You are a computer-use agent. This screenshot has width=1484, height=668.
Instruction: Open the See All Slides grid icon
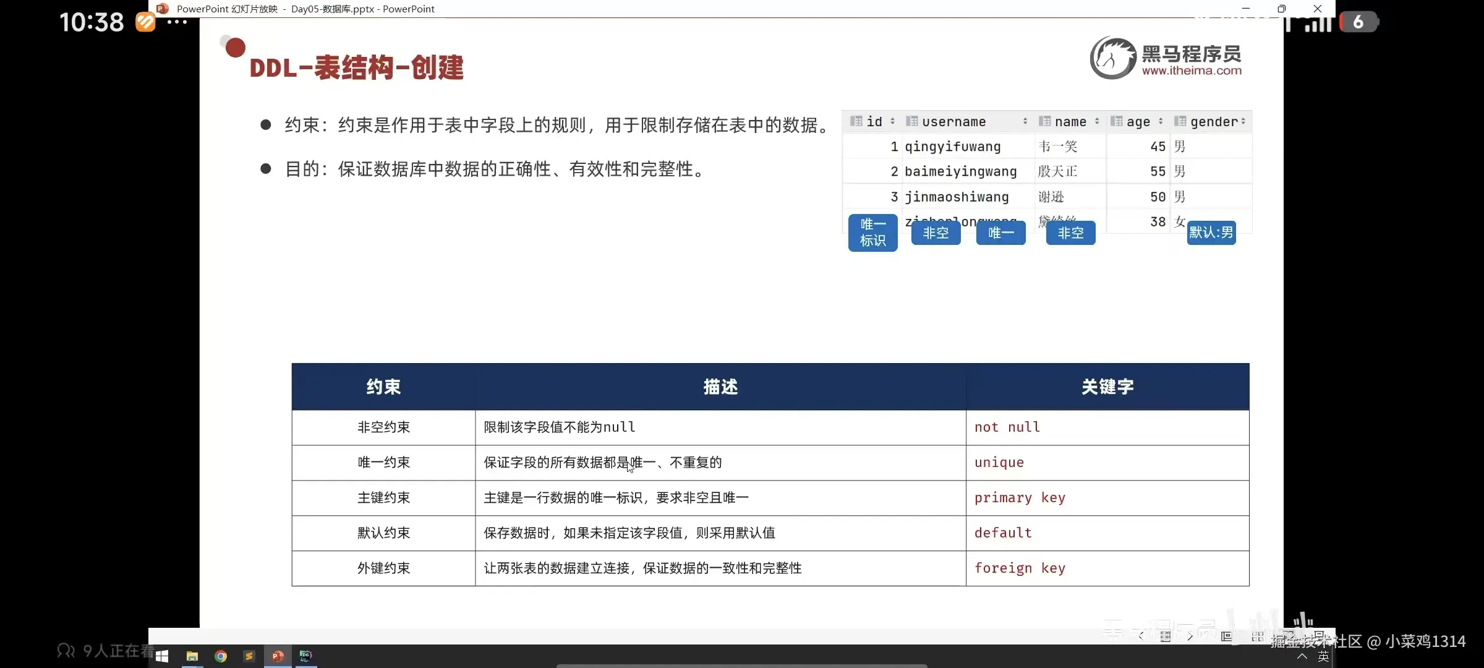pyautogui.click(x=1258, y=637)
